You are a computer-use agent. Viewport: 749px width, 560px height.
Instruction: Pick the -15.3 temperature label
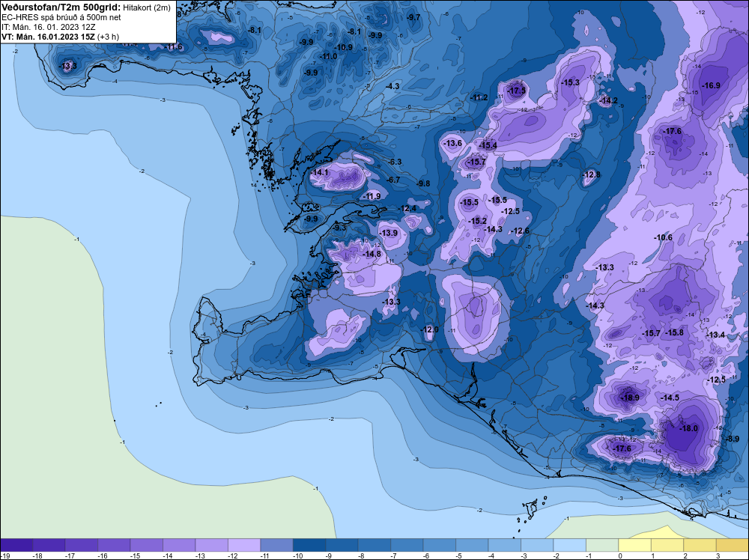[570, 82]
